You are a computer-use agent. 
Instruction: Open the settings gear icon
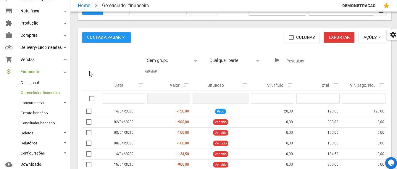tap(393, 35)
